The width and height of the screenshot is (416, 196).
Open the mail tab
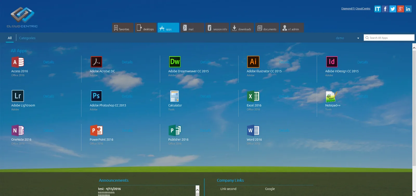[192, 28]
